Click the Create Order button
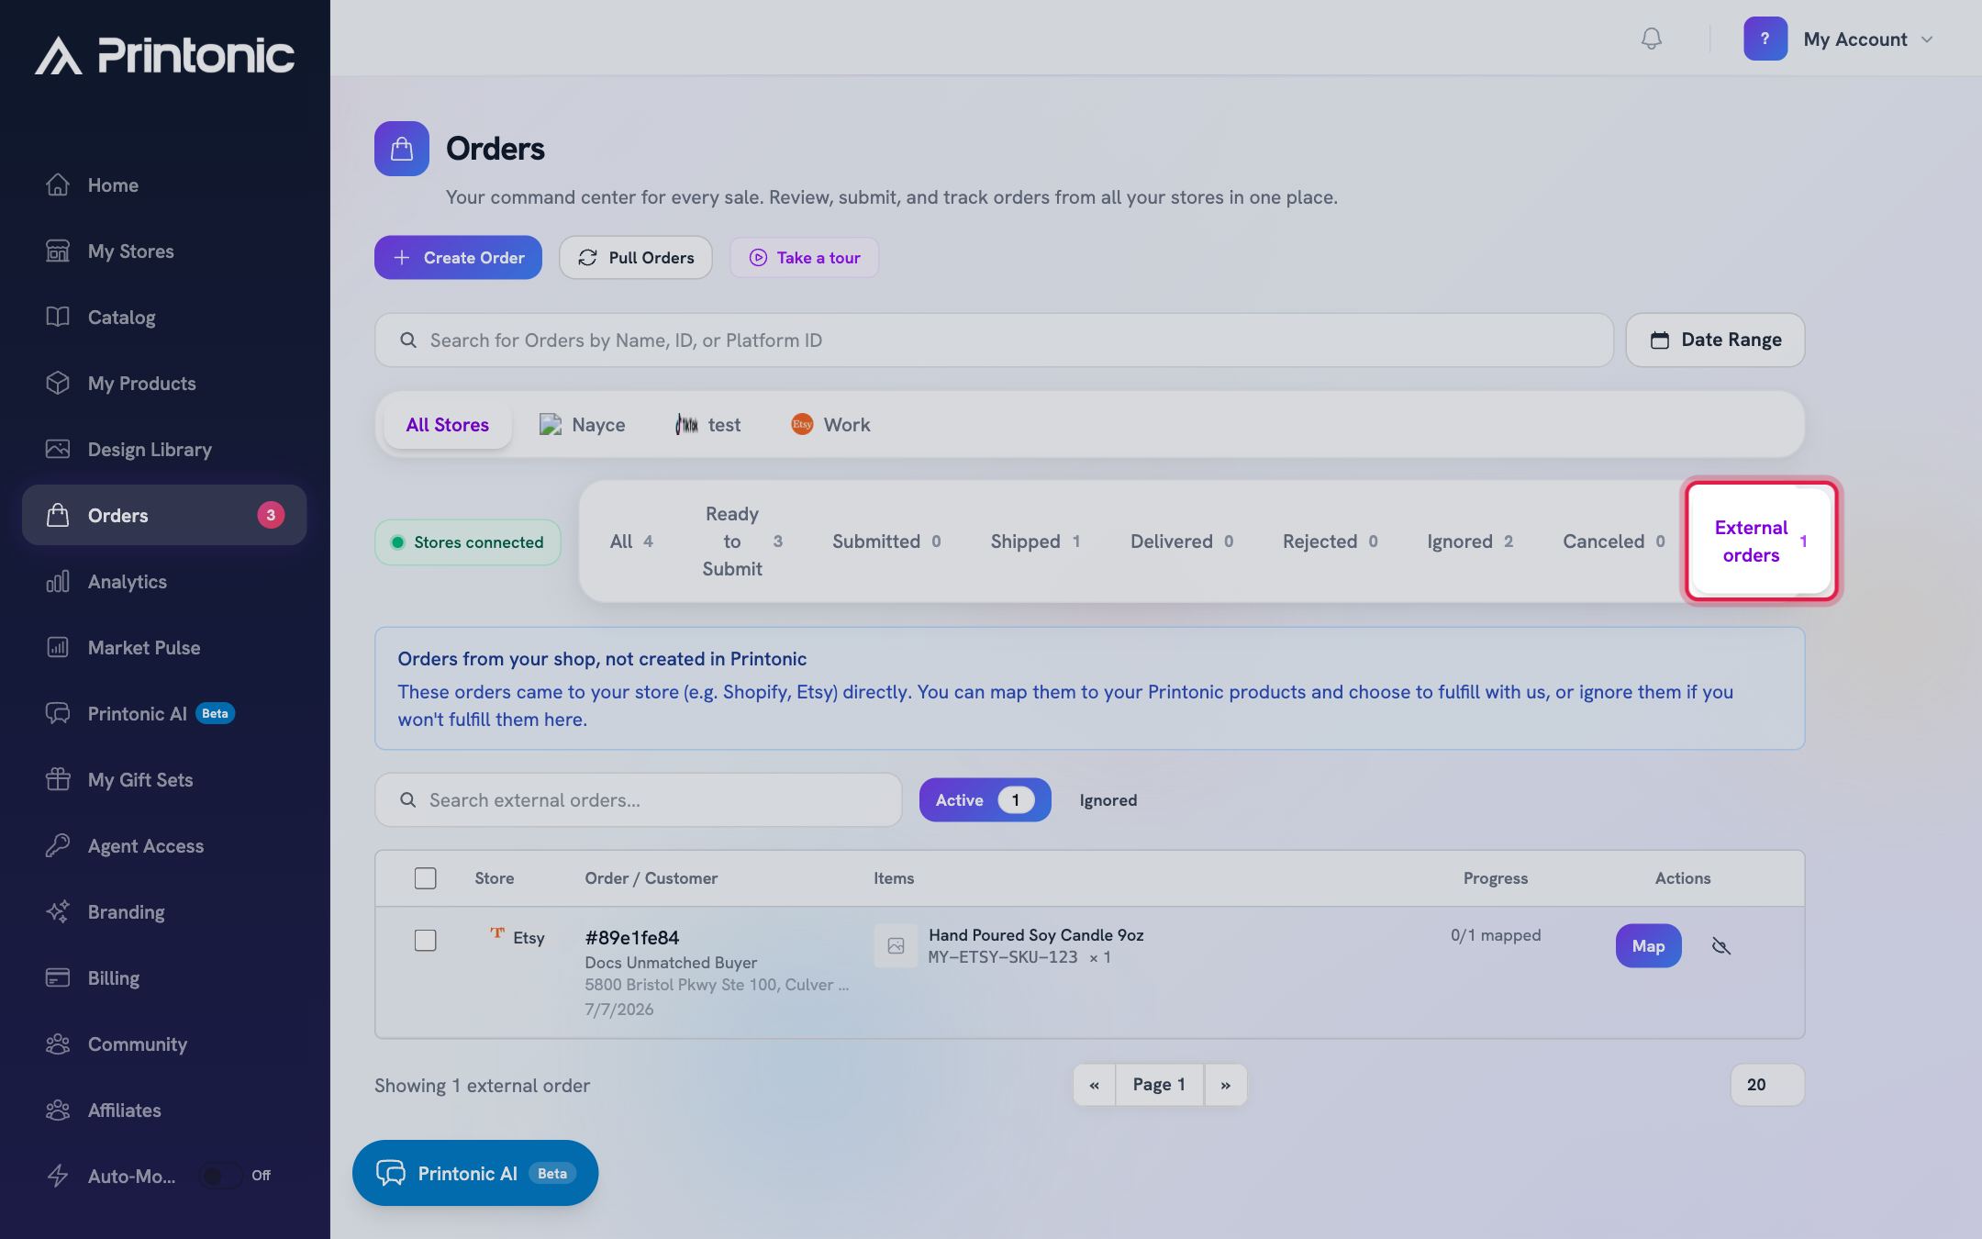This screenshot has height=1239, width=1982. click(x=458, y=258)
